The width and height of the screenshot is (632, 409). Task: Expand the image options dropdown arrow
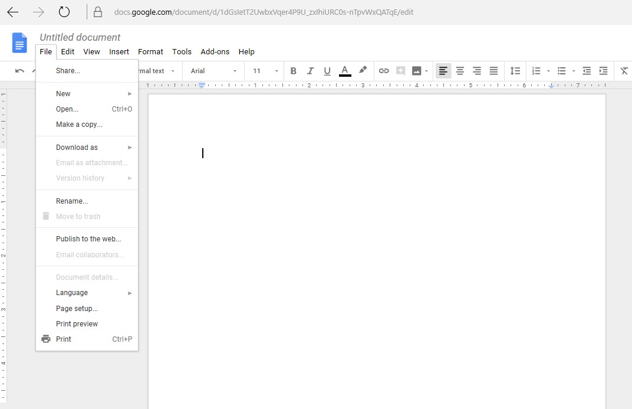click(x=426, y=71)
